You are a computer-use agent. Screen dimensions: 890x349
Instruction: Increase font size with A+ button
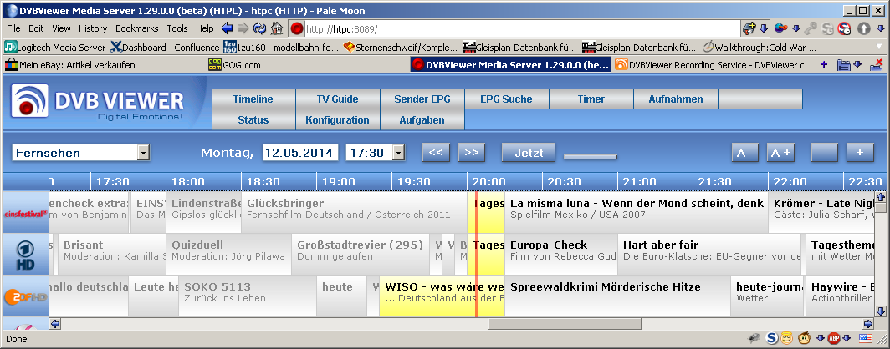pos(780,153)
